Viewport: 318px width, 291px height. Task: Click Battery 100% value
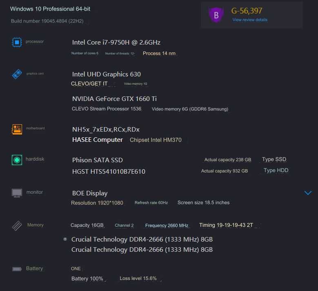pos(87,279)
